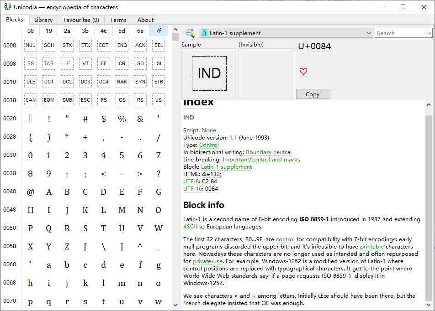Click the Unicodia app icon in the title bar
This screenshot has height=311, width=435.
8,6
